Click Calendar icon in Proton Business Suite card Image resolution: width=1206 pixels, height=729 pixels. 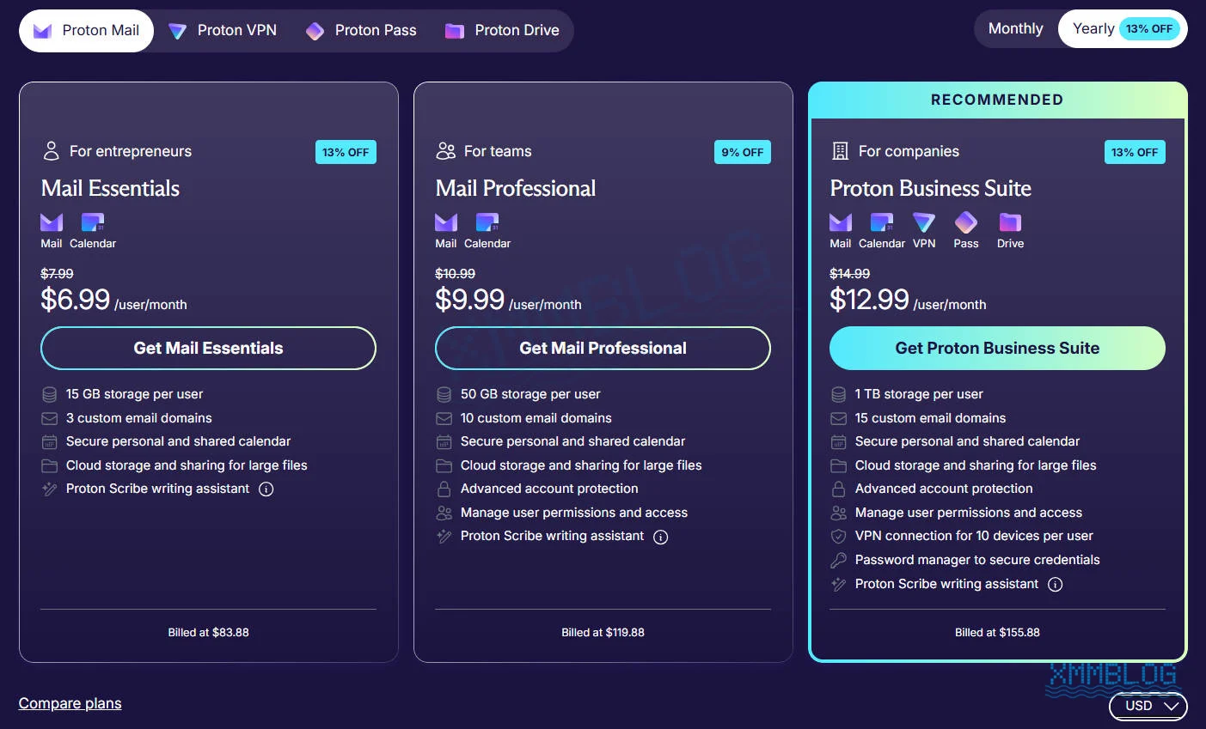(882, 222)
